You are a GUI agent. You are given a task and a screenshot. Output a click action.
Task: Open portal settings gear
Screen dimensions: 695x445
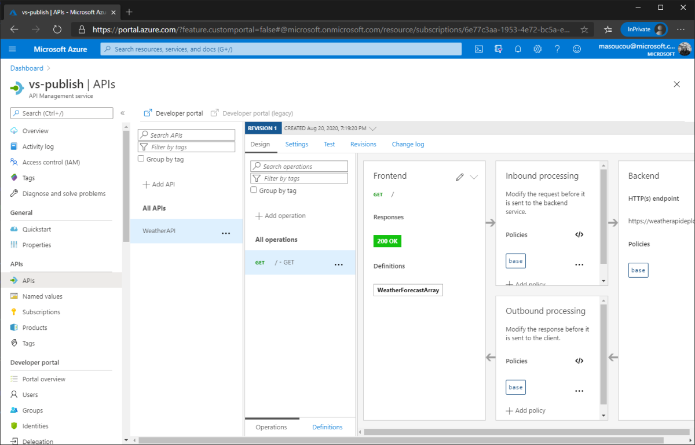tap(537, 49)
